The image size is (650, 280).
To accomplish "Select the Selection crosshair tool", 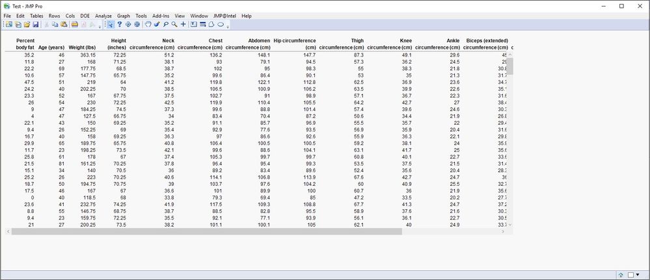I will tap(128, 25).
